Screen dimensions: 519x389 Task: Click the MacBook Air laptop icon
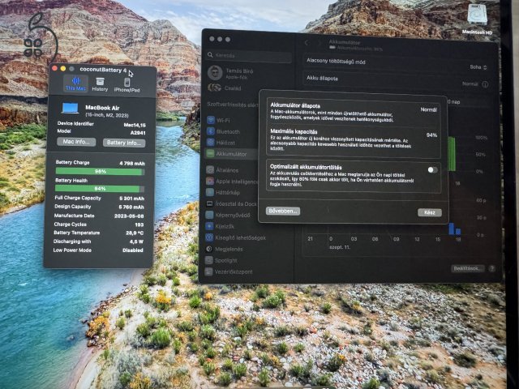point(71,109)
